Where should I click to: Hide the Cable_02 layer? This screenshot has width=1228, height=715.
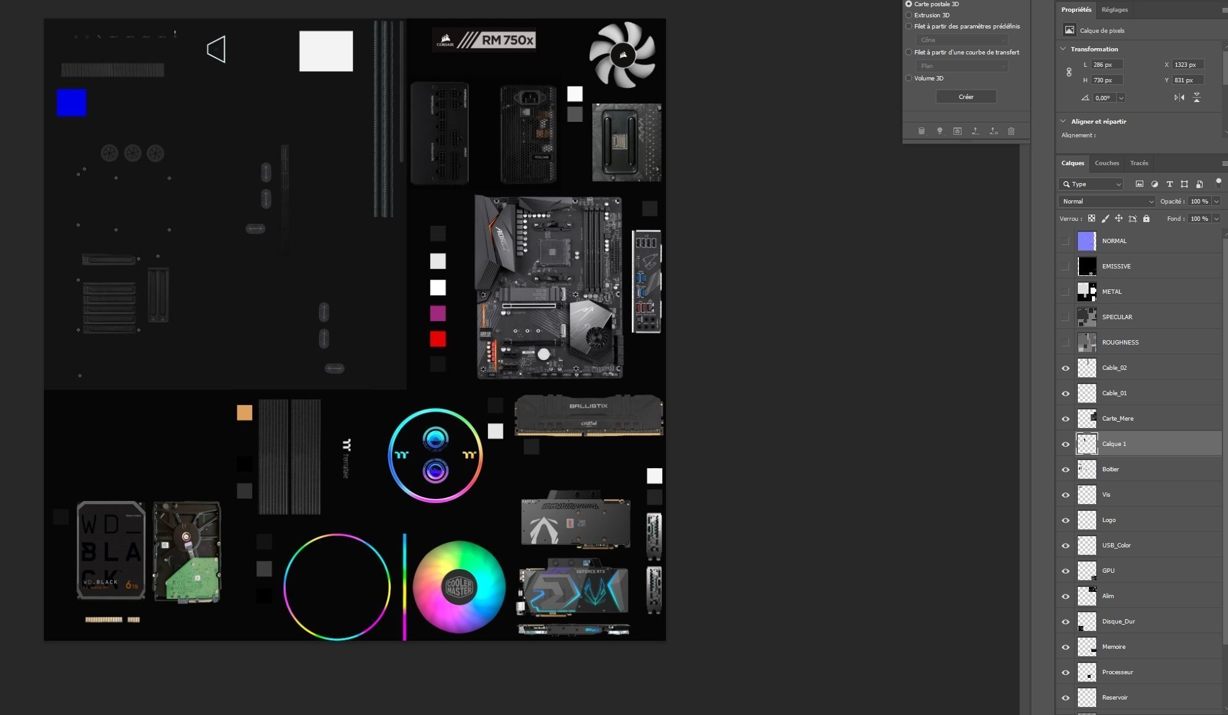click(x=1065, y=368)
